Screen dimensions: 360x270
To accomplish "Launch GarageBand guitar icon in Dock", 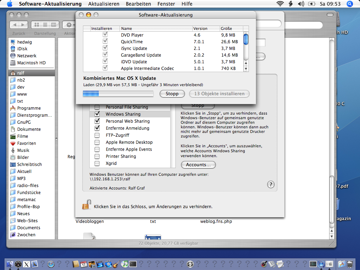I will (x=116, y=264).
